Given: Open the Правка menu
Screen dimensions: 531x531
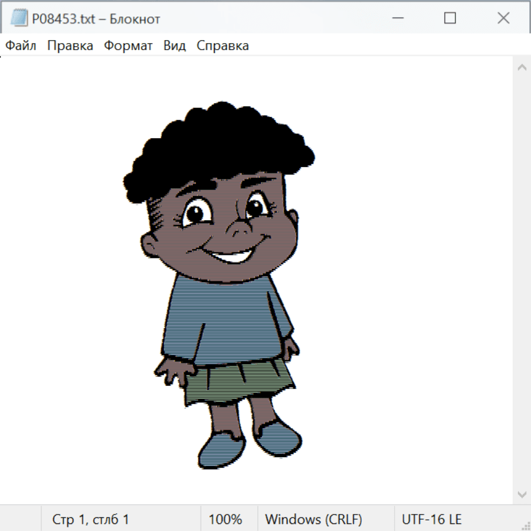Looking at the screenshot, I should coord(70,46).
